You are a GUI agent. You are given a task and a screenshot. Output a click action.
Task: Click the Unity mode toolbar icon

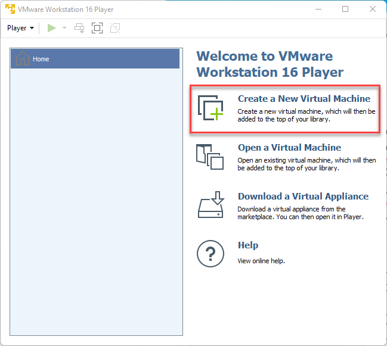[x=115, y=28]
